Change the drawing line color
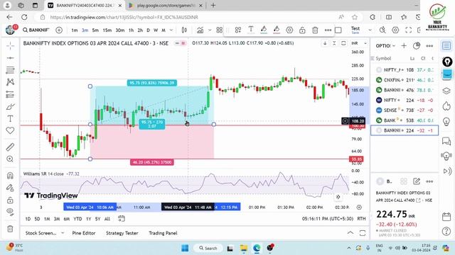 pos(264,30)
